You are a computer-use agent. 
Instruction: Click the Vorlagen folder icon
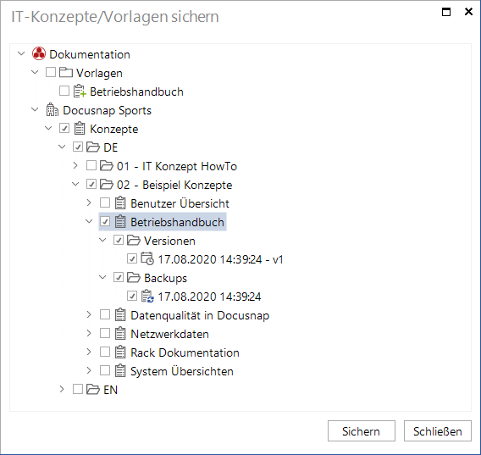(x=66, y=73)
